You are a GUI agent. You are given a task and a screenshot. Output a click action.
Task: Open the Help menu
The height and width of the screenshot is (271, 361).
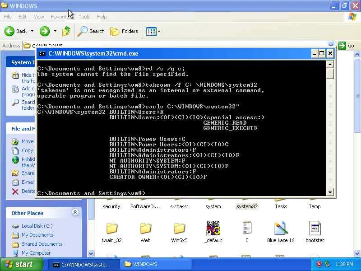tap(102, 17)
